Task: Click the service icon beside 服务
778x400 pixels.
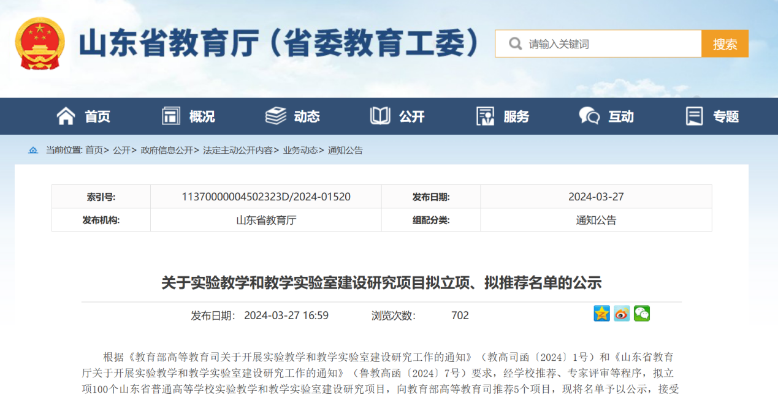Action: 485,116
